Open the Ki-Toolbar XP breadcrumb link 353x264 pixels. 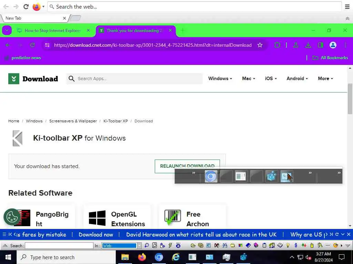[x=115, y=121]
